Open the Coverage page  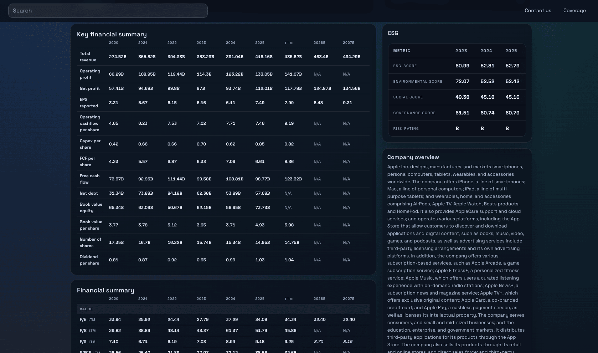[x=574, y=10]
